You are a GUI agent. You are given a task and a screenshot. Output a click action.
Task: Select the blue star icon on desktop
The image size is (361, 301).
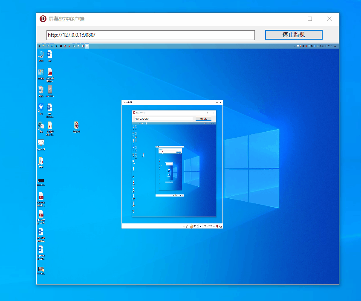(41, 107)
